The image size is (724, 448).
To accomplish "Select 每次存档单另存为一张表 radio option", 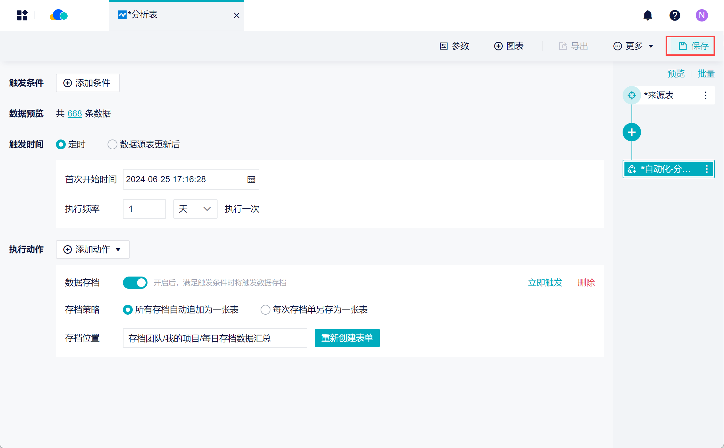I will tap(265, 310).
